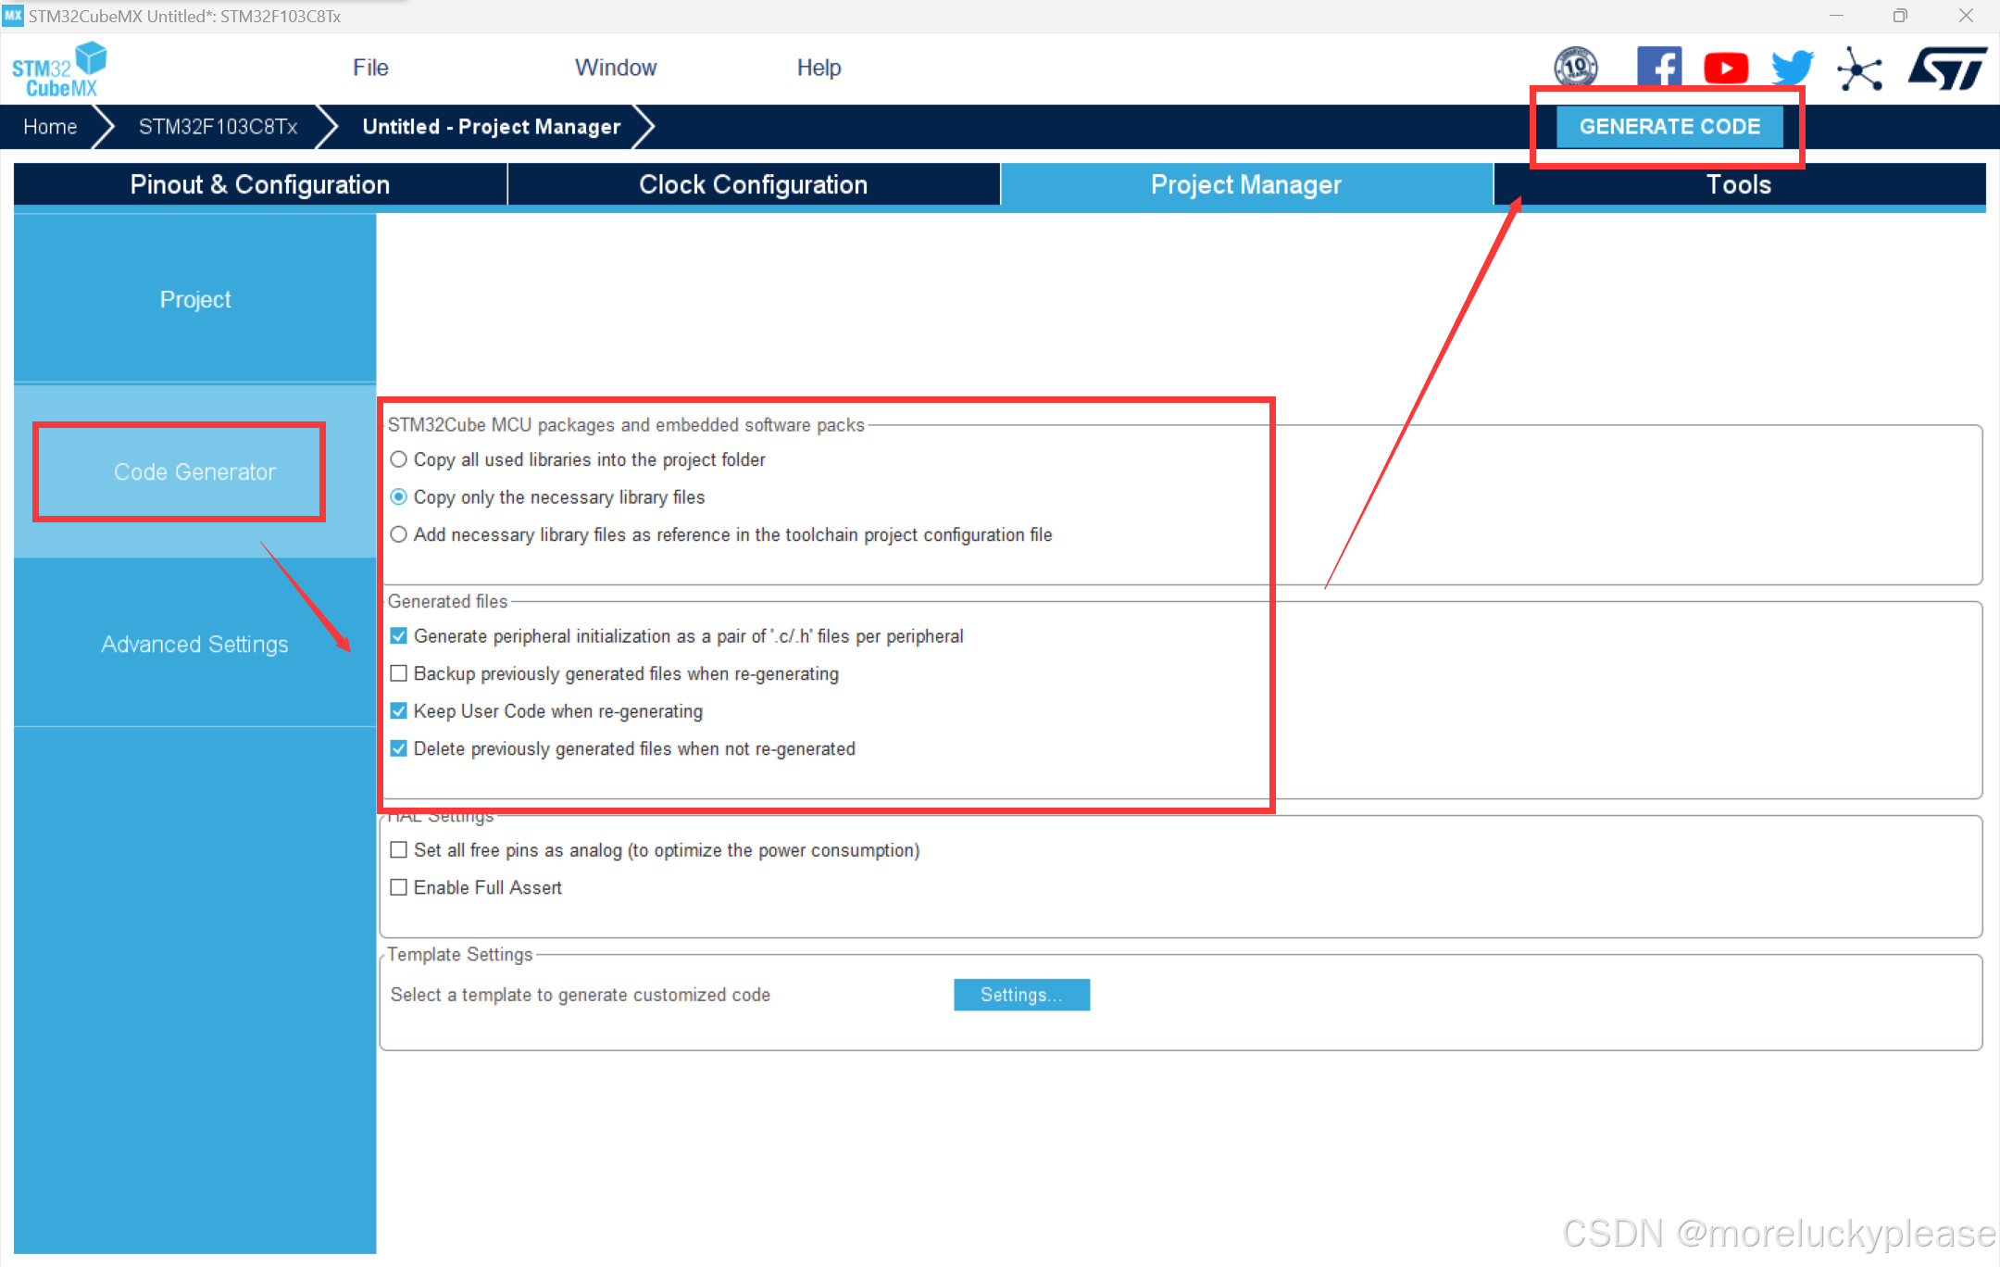Switch to Clock Configuration tab
This screenshot has width=2000, height=1267.
click(x=753, y=184)
